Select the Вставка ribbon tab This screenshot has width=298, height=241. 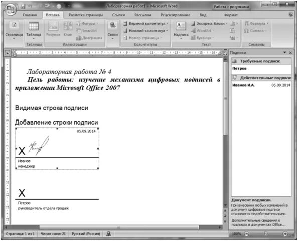[x=53, y=15]
